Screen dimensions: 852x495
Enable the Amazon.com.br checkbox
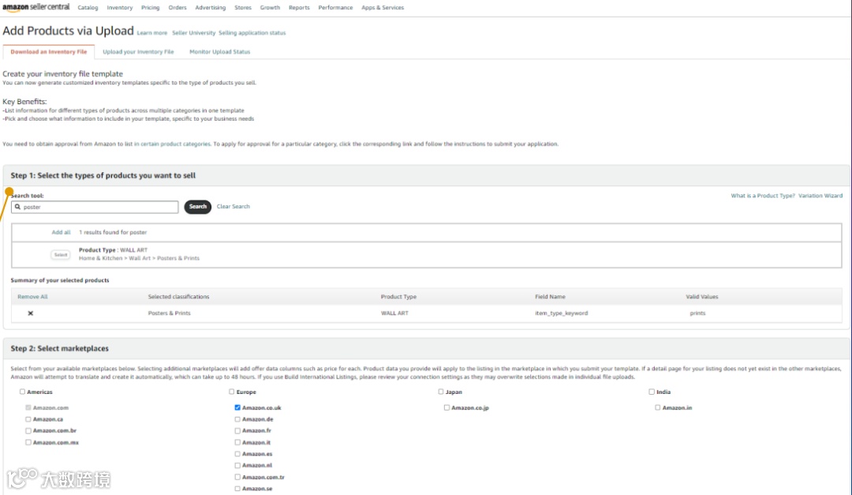[x=28, y=431]
